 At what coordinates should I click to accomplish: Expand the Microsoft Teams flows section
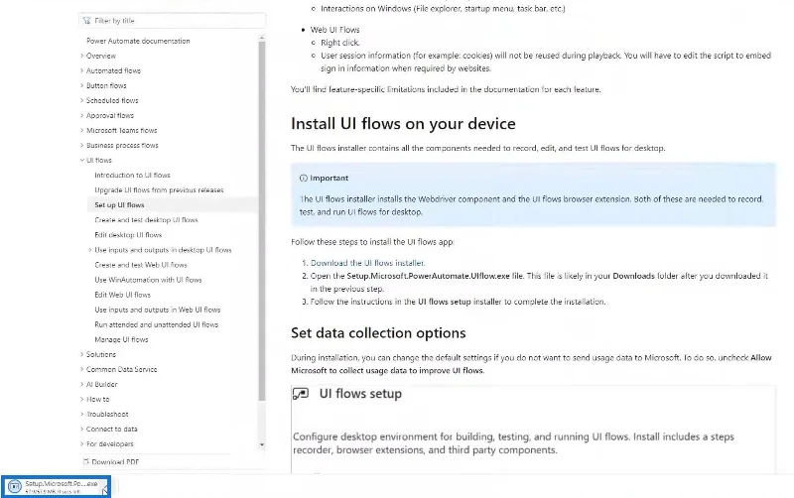coord(121,131)
